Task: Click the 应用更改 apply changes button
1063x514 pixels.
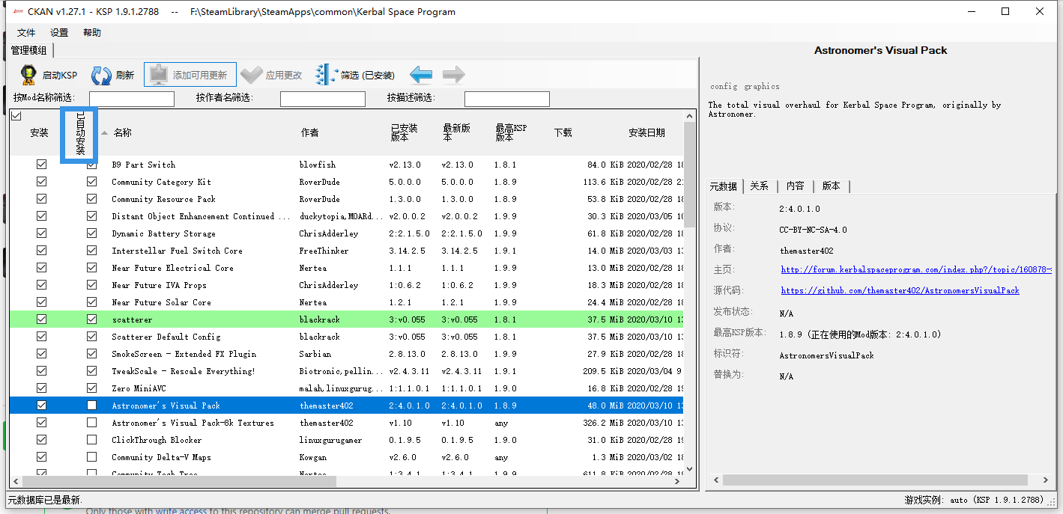Action: click(x=273, y=75)
